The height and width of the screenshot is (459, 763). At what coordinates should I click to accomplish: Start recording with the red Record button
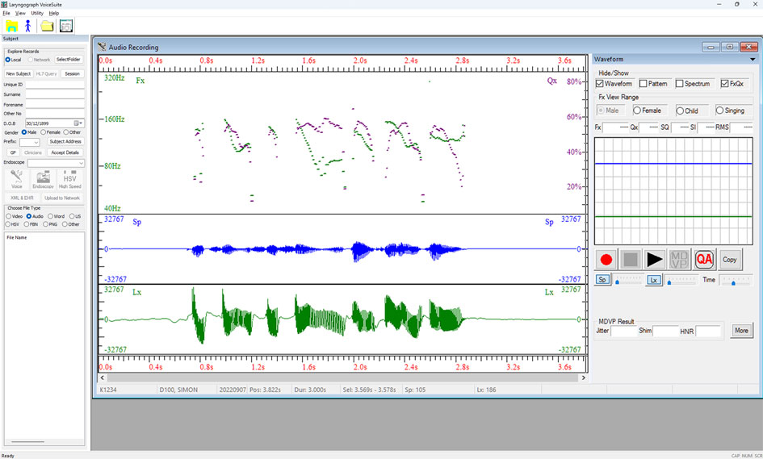click(606, 260)
